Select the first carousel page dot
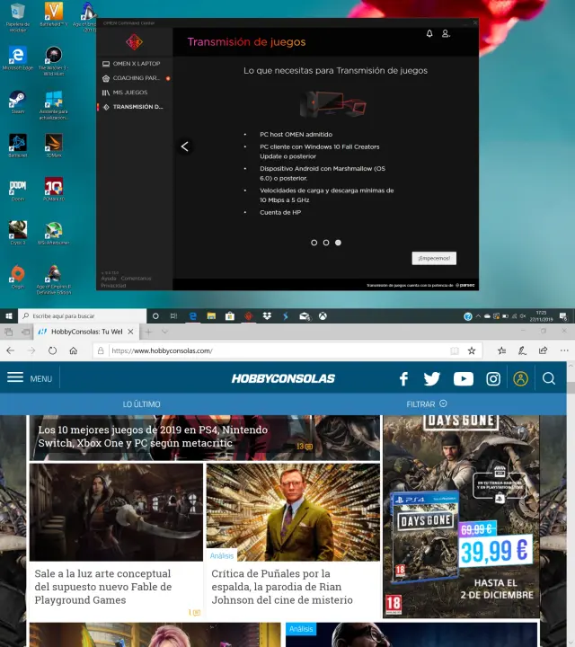The width and height of the screenshot is (575, 647). [314, 243]
